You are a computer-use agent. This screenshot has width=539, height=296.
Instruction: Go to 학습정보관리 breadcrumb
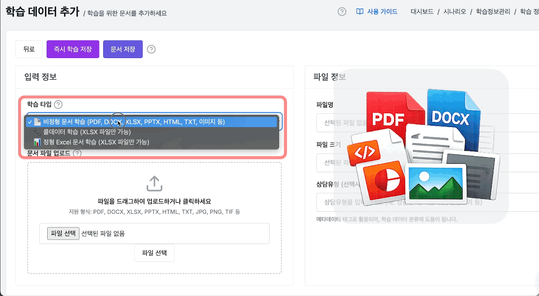493,12
